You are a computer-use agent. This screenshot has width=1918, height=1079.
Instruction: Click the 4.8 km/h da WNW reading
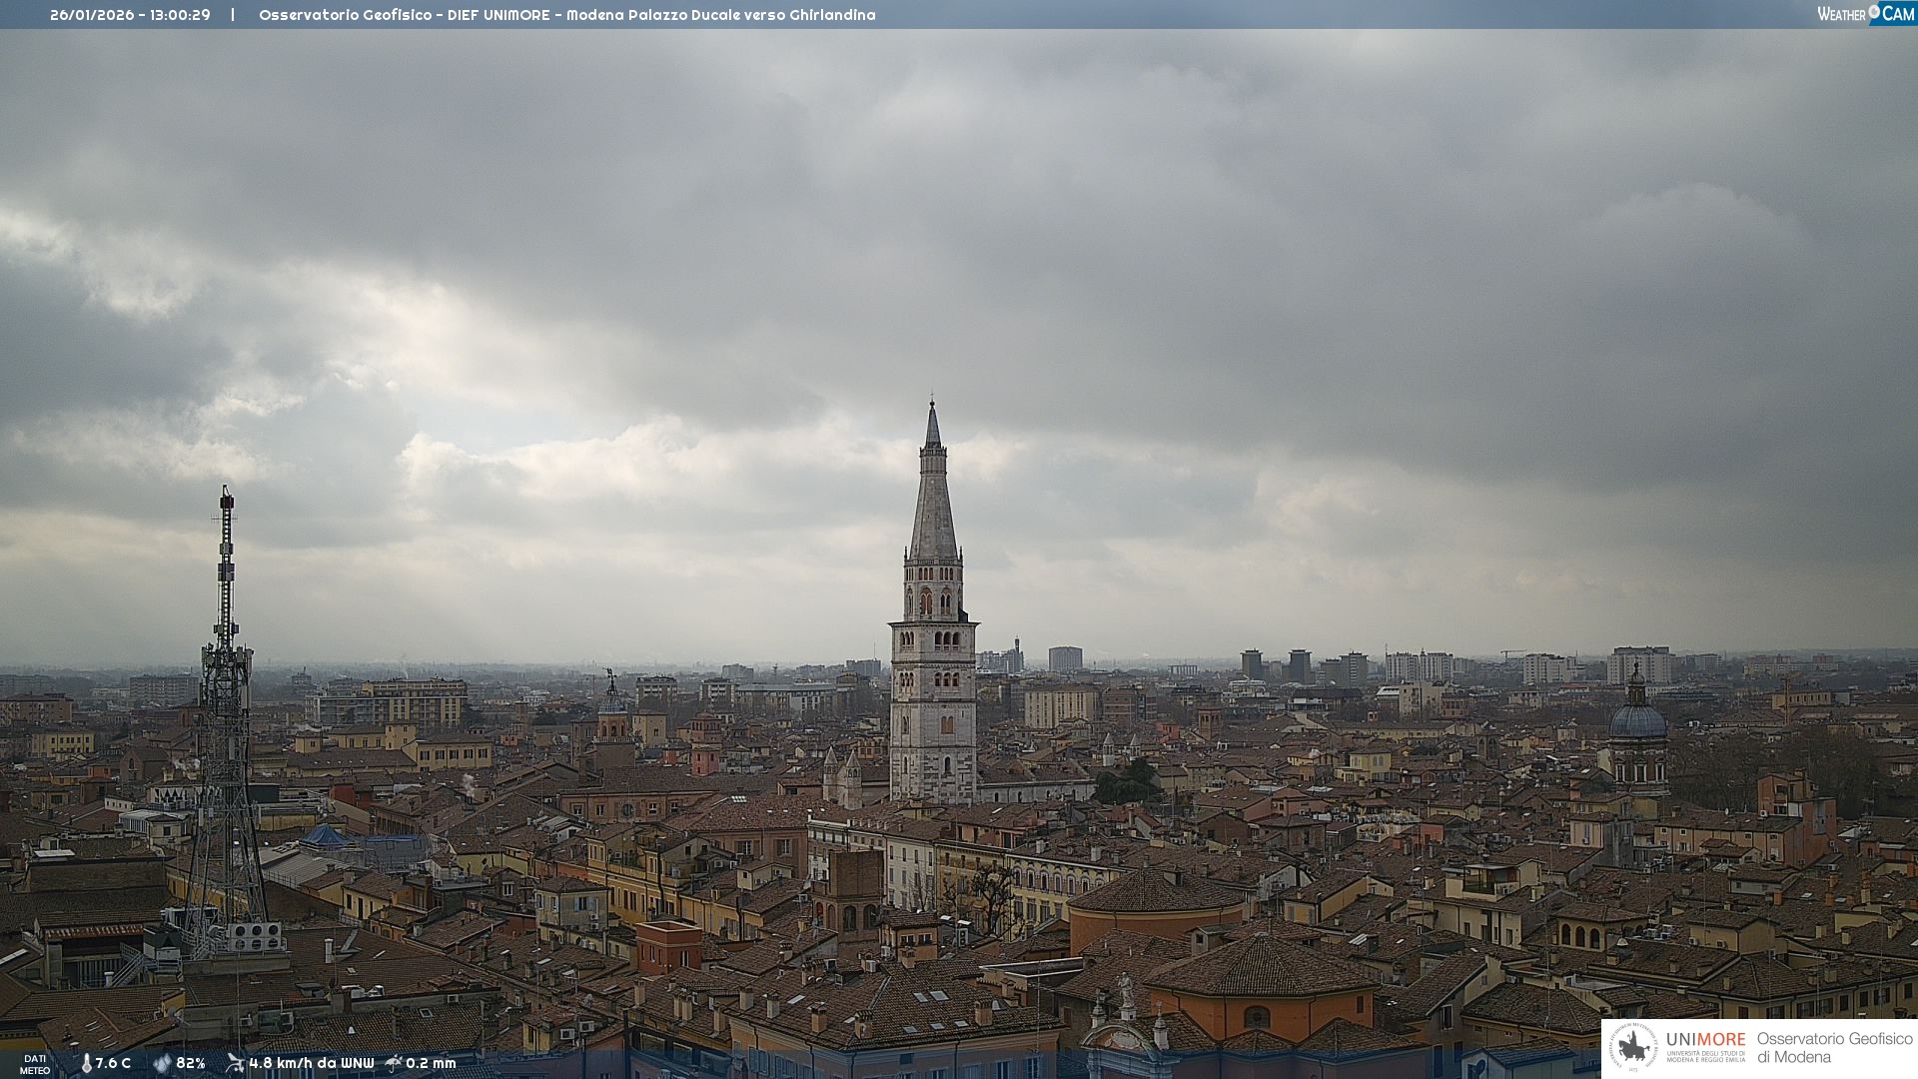[311, 1063]
